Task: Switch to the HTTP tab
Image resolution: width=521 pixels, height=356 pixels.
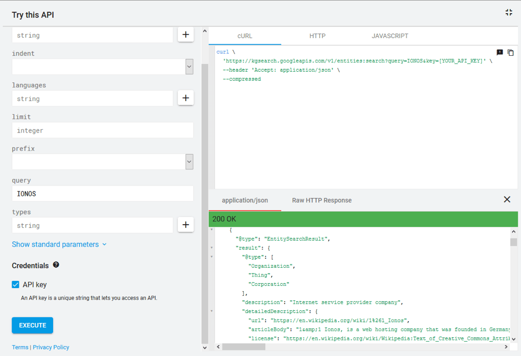Action: click(x=317, y=36)
